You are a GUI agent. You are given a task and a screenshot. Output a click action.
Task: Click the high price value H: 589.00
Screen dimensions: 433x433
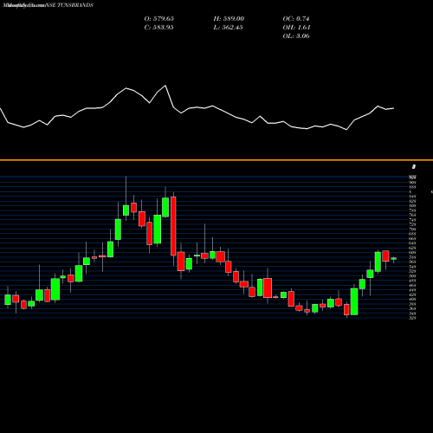click(x=229, y=19)
